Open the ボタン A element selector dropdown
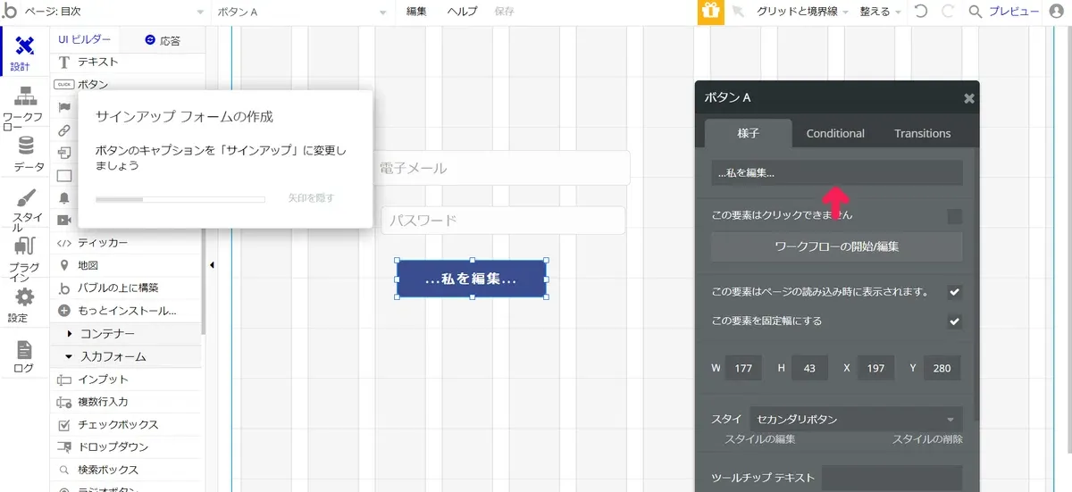 (302, 12)
